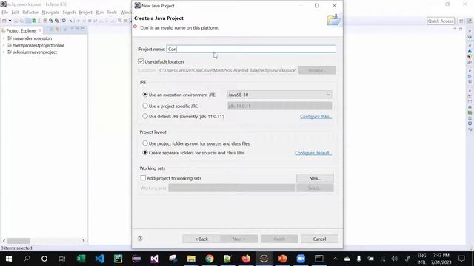Open the Configure default link
Image resolution: width=474 pixels, height=266 pixels.
click(313, 153)
